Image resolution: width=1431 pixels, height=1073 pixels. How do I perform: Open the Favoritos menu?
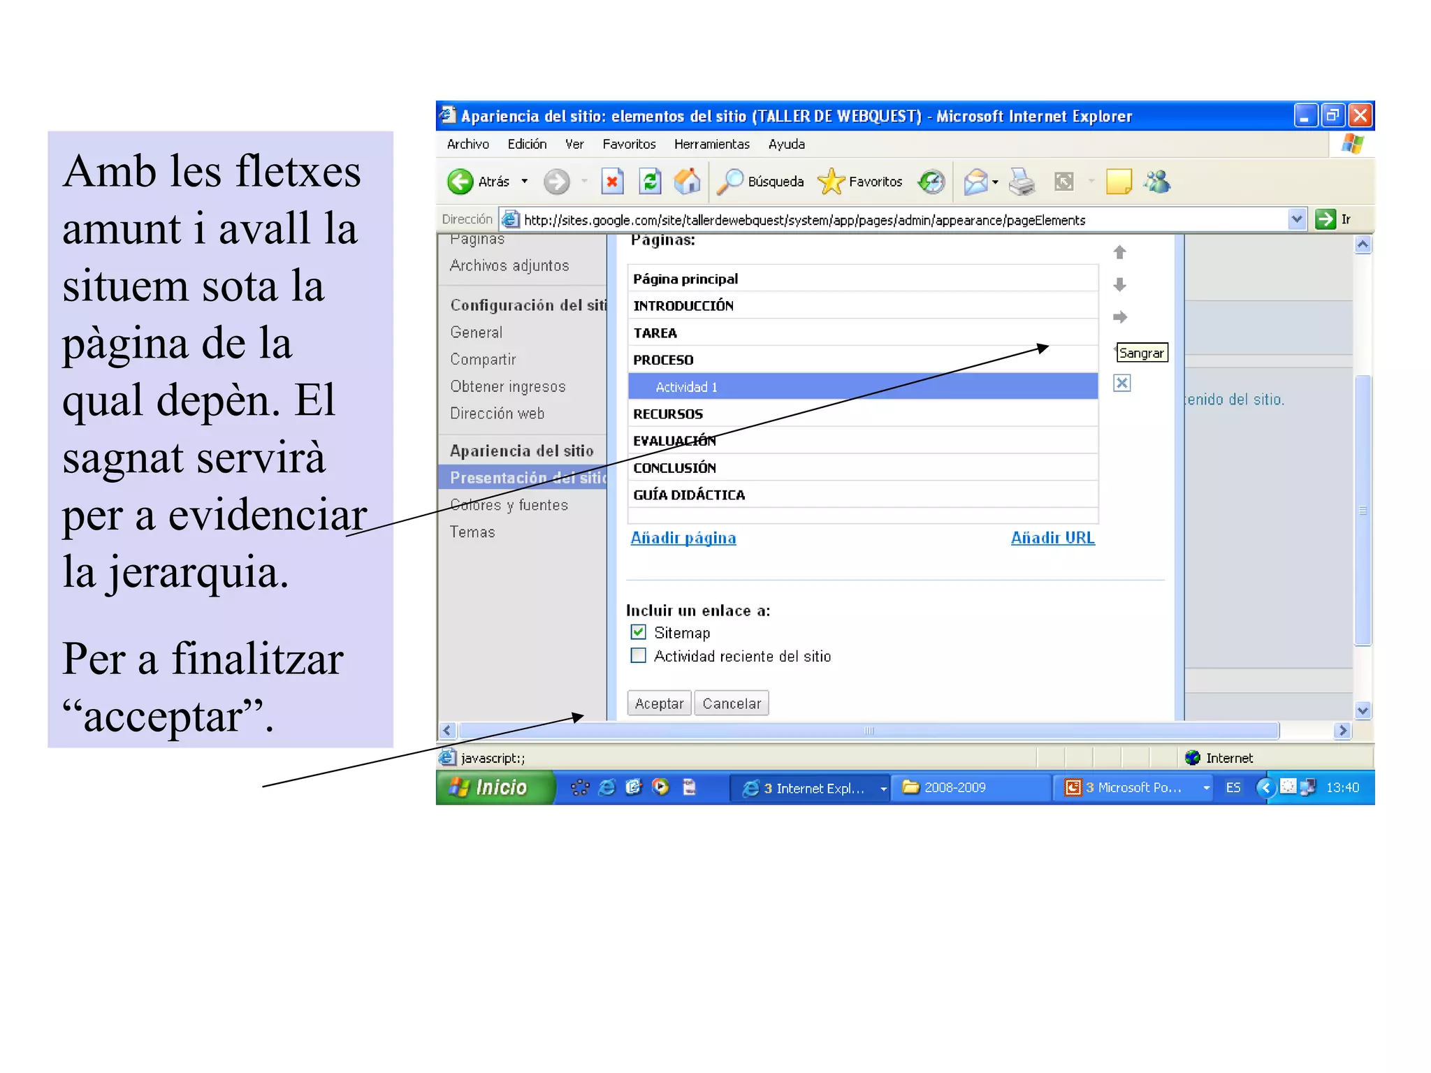[628, 144]
